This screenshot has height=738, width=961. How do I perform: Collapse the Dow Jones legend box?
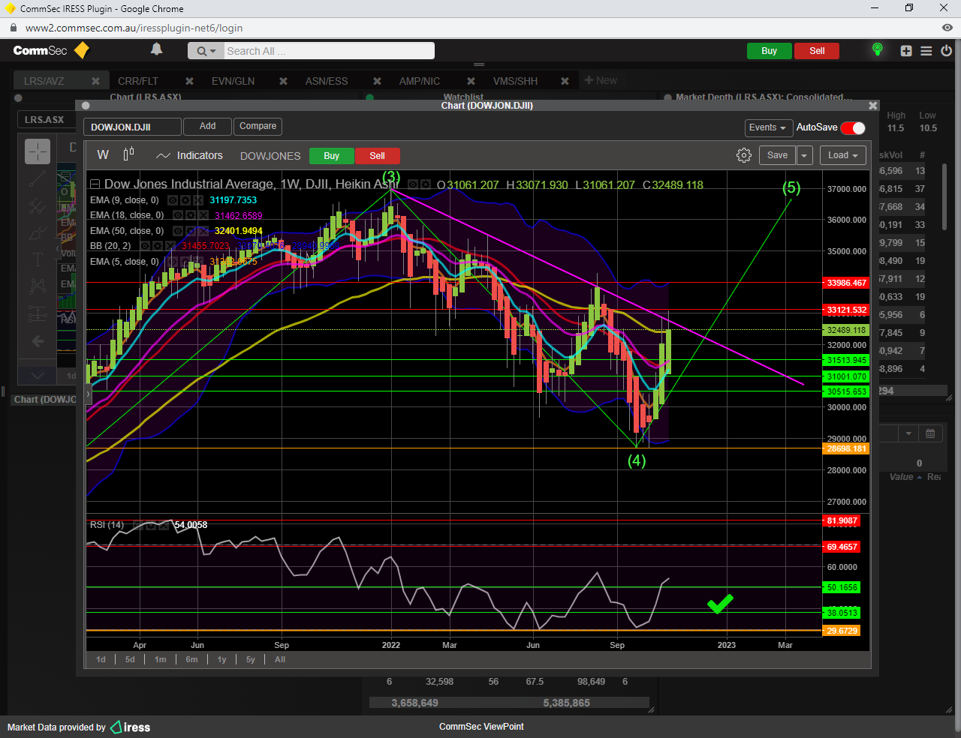tap(95, 184)
